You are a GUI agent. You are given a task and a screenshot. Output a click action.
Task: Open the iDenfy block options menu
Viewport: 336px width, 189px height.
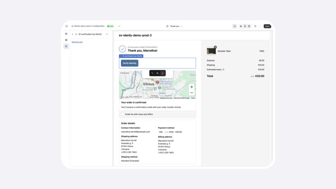[x=107, y=34]
